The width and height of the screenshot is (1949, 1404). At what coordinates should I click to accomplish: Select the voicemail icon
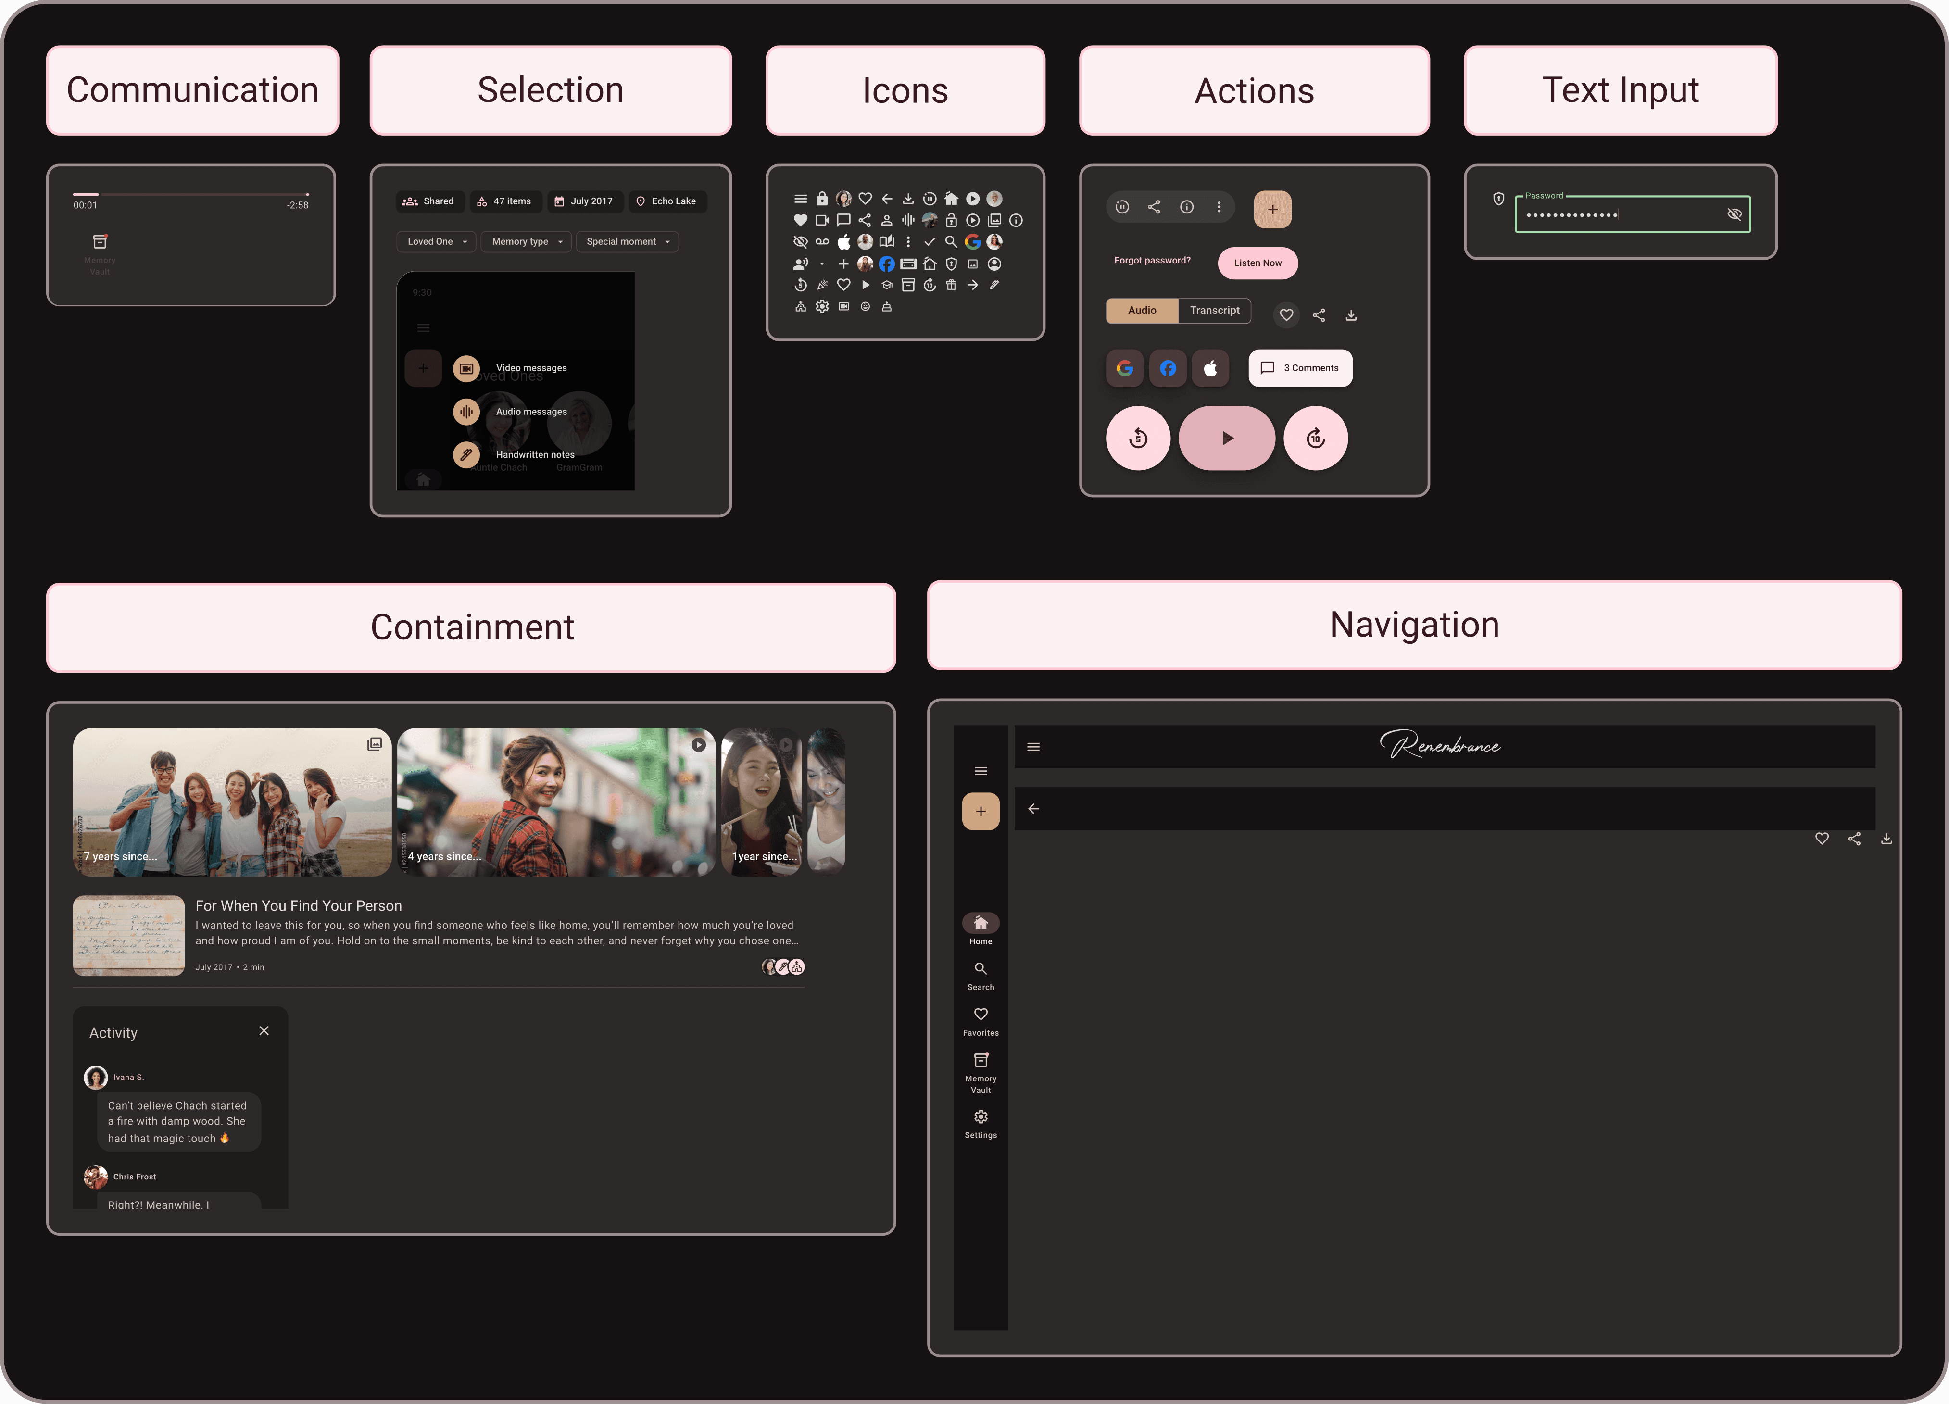coord(822,241)
